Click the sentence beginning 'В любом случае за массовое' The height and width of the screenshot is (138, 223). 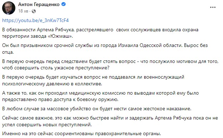pyautogui.click(x=97, y=109)
